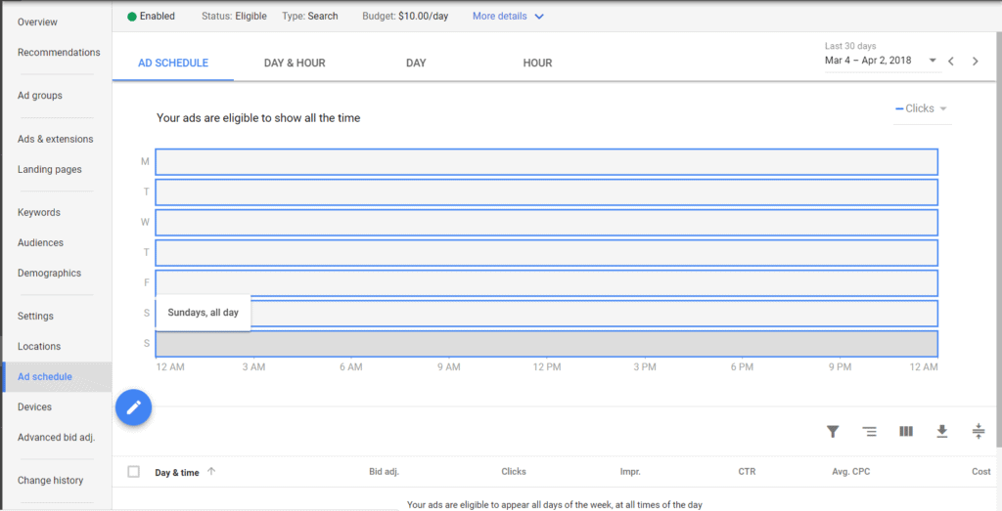This screenshot has height=511, width=1002.
Task: Tick the table select-all checkbox
Action: [x=133, y=472]
